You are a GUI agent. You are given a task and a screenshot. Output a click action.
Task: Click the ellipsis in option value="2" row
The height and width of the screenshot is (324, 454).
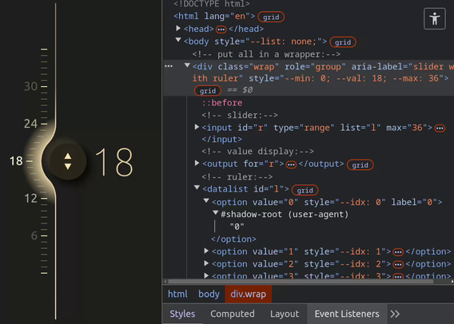click(x=398, y=264)
